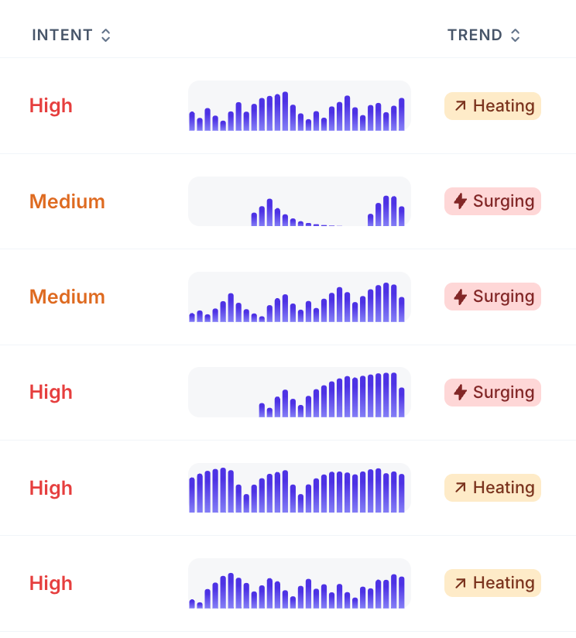This screenshot has width=576, height=638.
Task: Click the arrow icon in the fifth row's Heating badge
Action: coord(461,488)
